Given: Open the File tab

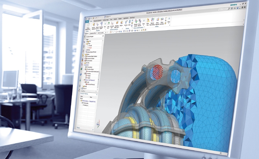Looking at the screenshot, I should 87,21.
